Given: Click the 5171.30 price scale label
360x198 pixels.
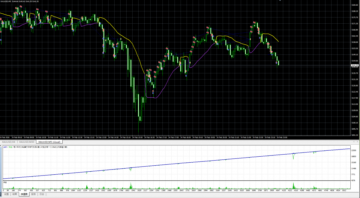Looking at the screenshot, I should (355, 23).
